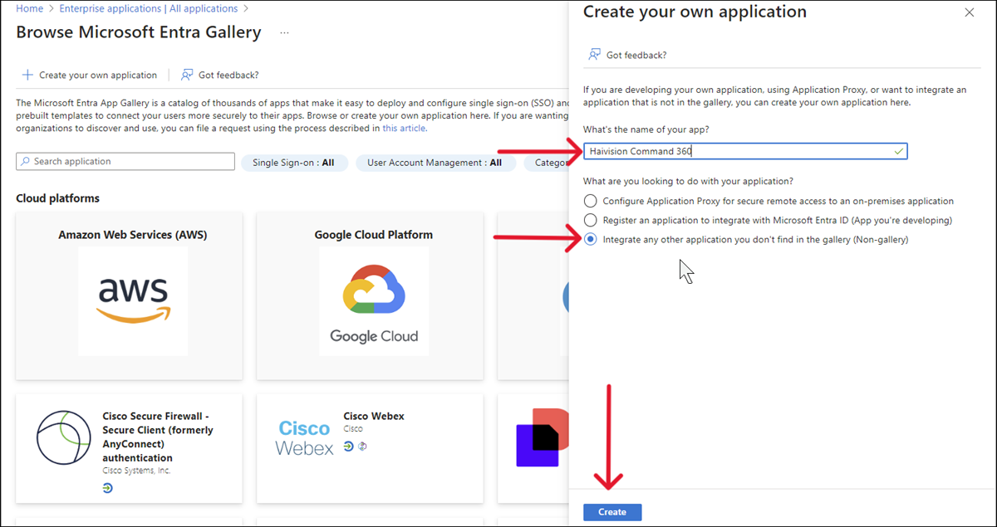
Task: Click the Create button
Action: tap(612, 511)
